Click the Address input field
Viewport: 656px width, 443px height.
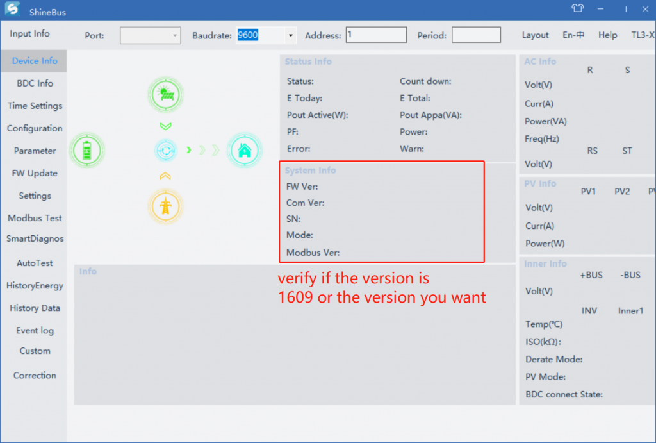(376, 35)
